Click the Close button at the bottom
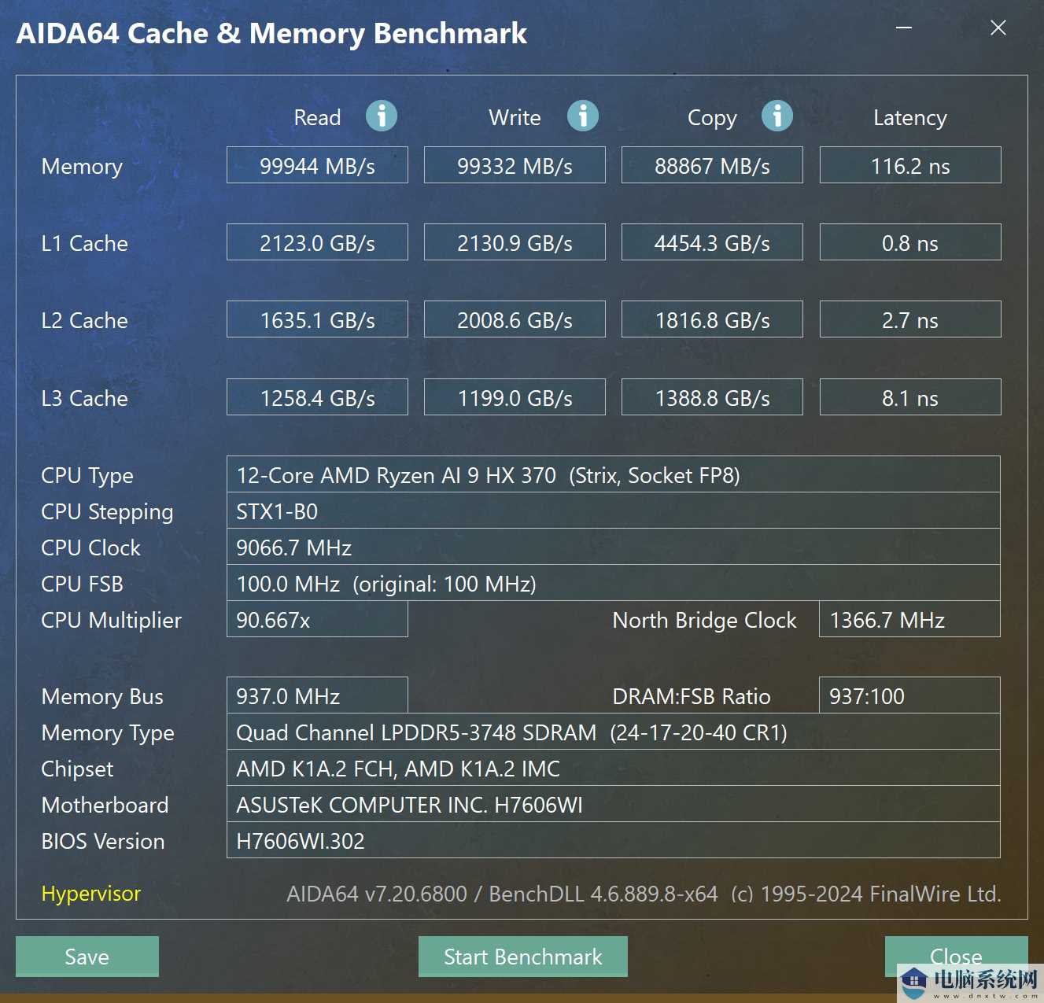Image resolution: width=1044 pixels, height=1003 pixels. [956, 957]
